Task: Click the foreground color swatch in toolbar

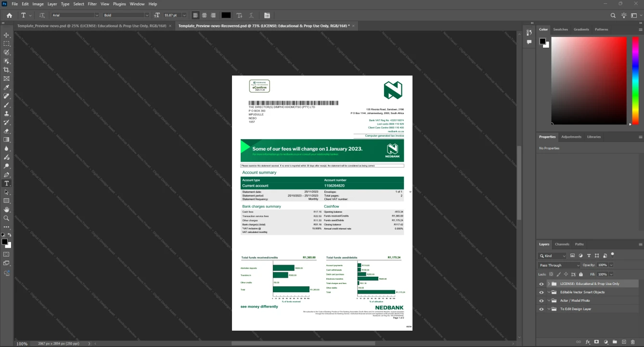Action: 4,242
